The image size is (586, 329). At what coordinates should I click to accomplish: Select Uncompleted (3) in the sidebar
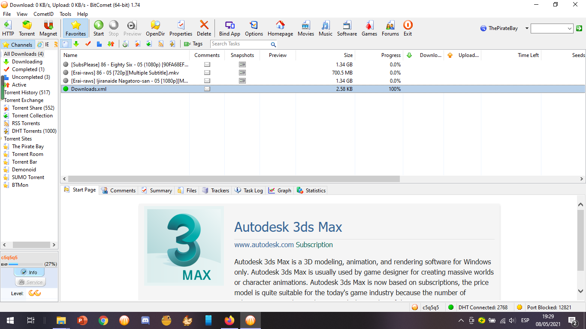31,77
